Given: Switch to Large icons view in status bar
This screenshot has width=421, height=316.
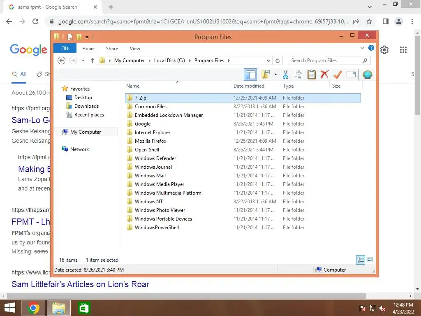Looking at the screenshot, I should click(x=370, y=260).
